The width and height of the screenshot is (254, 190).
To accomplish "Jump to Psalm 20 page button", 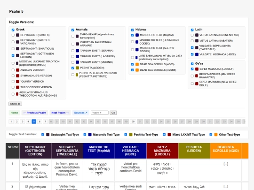I will click(x=133, y=122).
